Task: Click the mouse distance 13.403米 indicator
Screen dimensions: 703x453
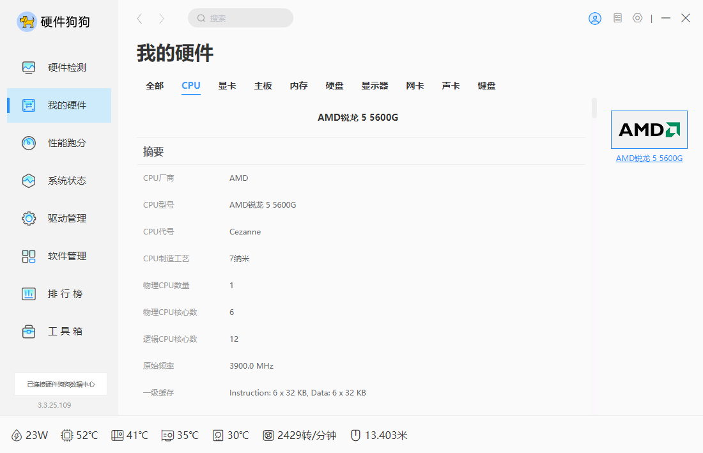Action: 379,436
